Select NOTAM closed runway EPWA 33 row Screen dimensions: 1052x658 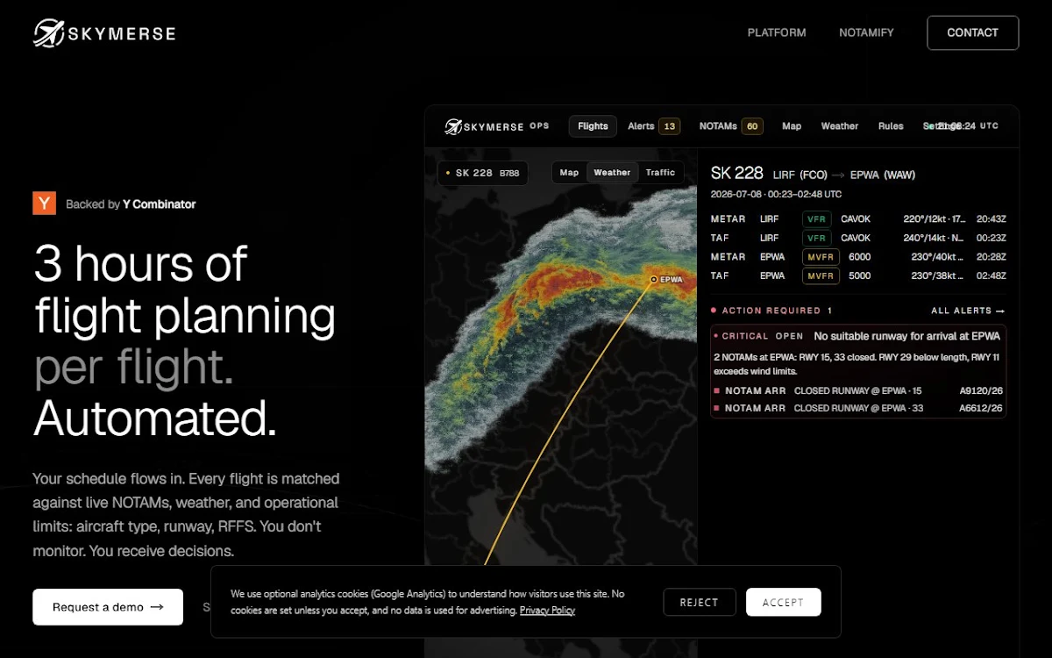(x=858, y=408)
